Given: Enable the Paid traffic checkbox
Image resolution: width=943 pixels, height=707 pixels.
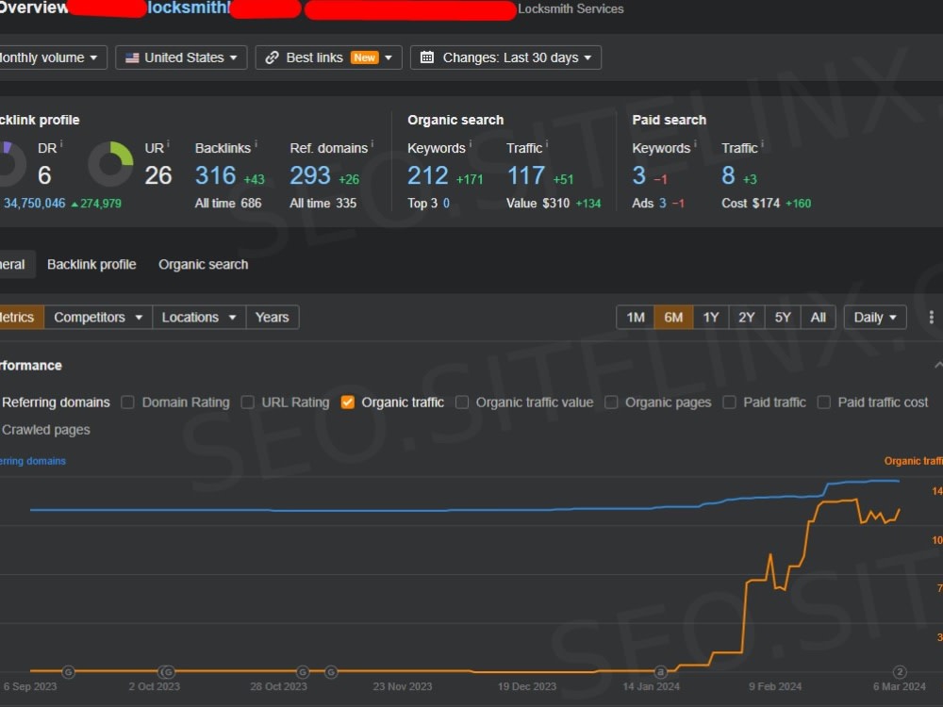Looking at the screenshot, I should click(729, 403).
